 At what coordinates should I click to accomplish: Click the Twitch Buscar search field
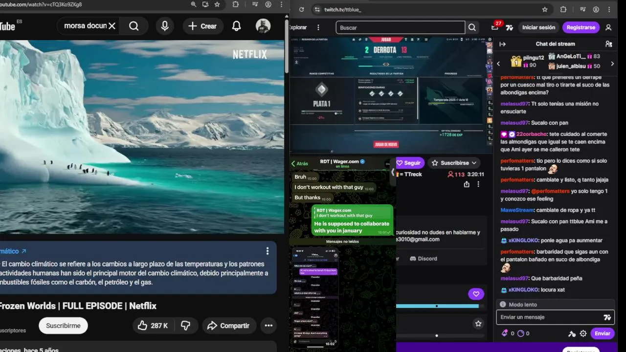400,27
